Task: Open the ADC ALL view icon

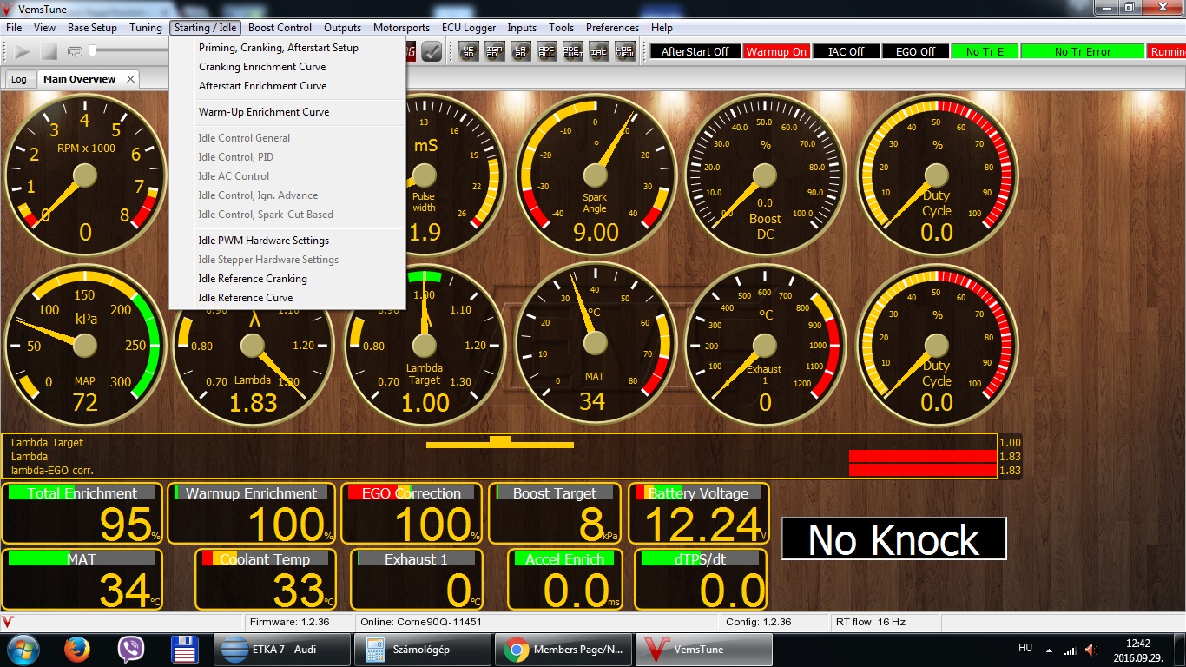Action: (x=547, y=51)
